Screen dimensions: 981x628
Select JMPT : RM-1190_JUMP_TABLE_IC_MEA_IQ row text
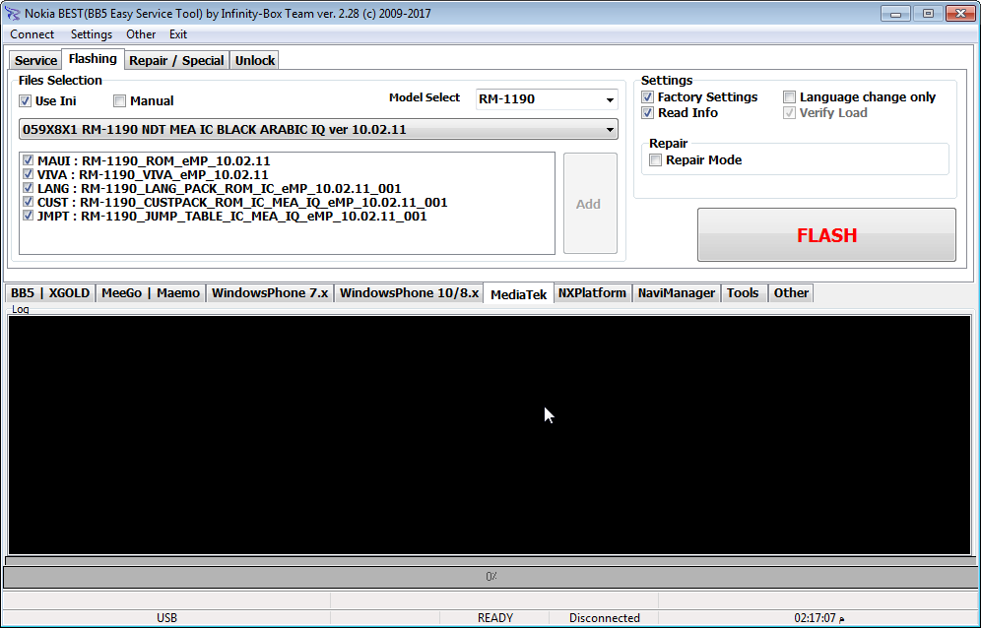[x=232, y=216]
